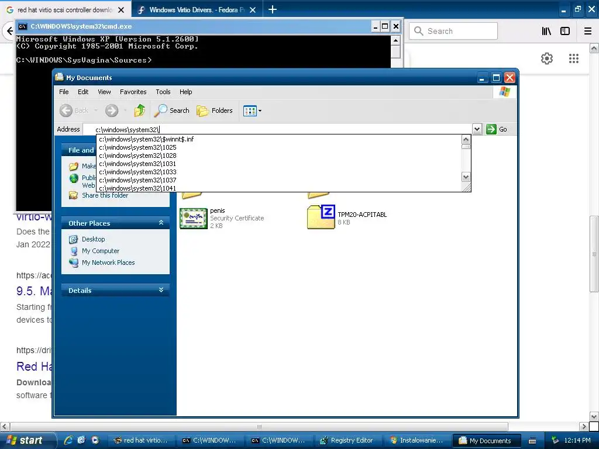The width and height of the screenshot is (599, 449).
Task: Open the File menu in My Documents
Action: click(x=64, y=92)
